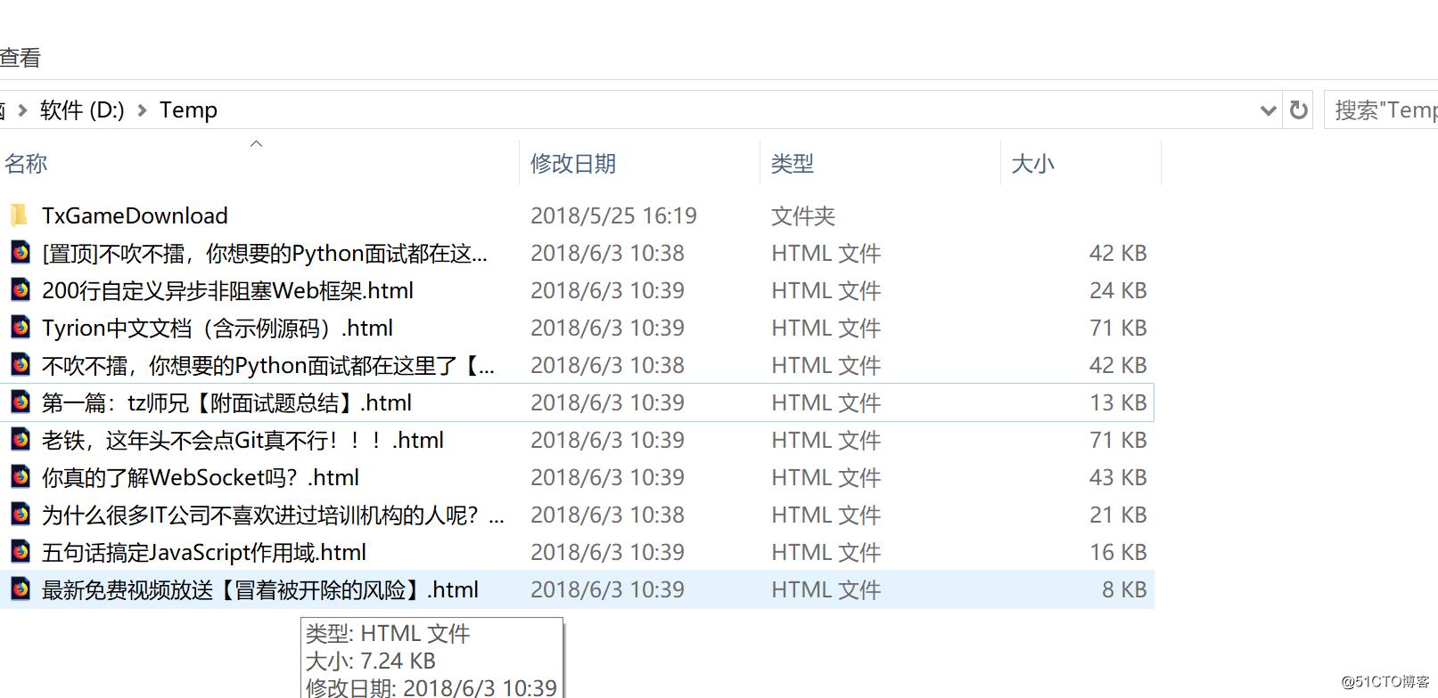Click HTML 文件 type of Tyrion中文文档 row

point(826,329)
